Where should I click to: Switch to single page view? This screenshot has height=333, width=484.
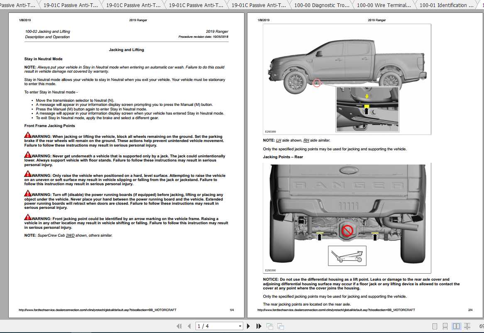pyautogui.click(x=435, y=326)
